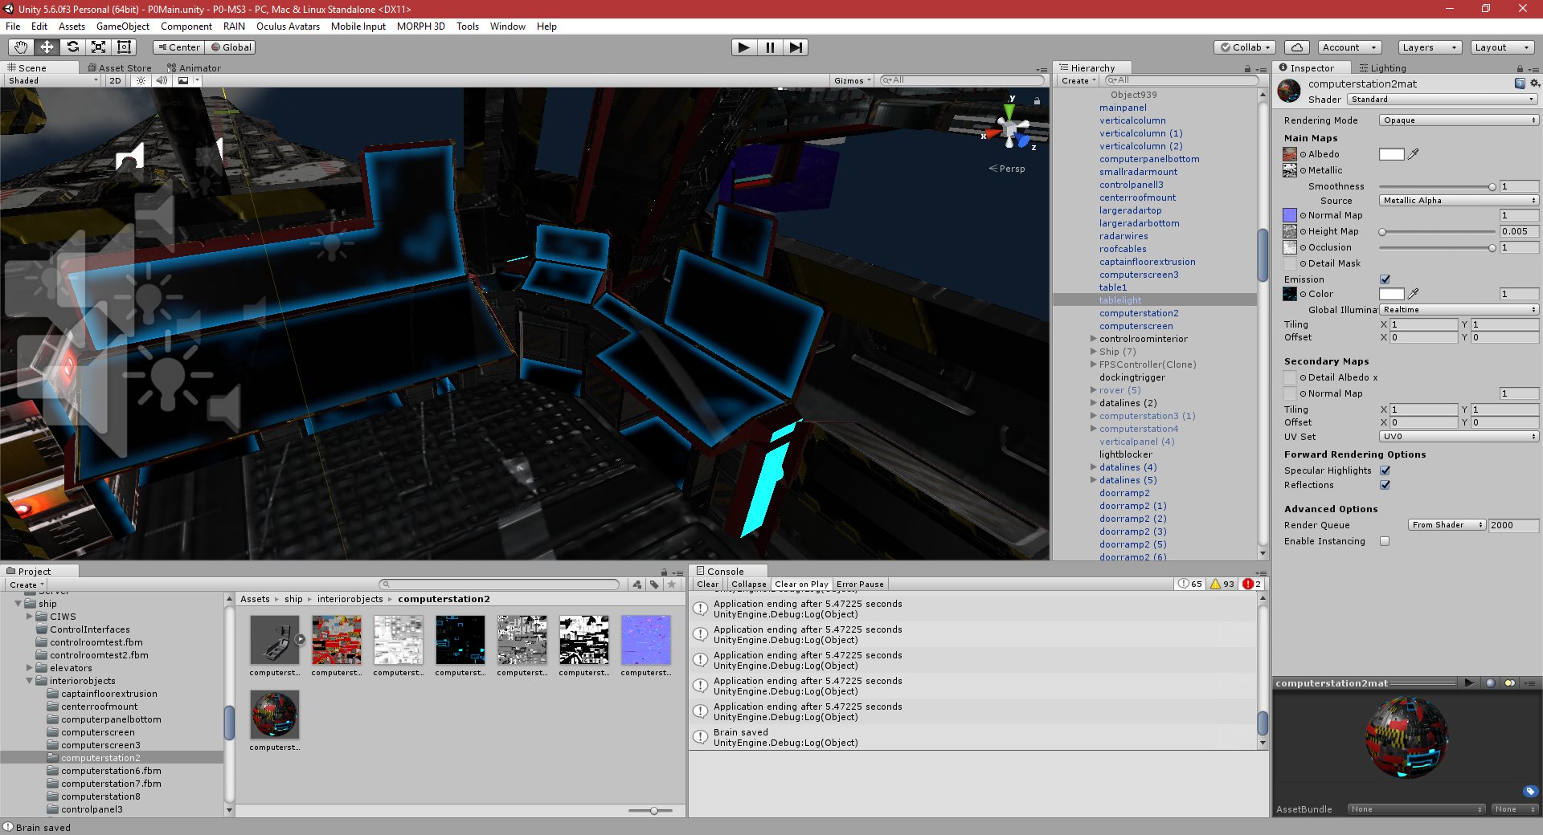Image resolution: width=1543 pixels, height=835 pixels.
Task: Select the Hand tool in toolbar
Action: coord(21,47)
